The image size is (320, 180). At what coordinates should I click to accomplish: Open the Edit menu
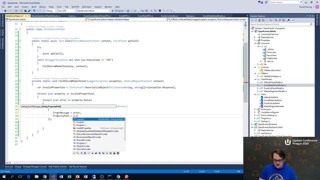pos(9,6)
